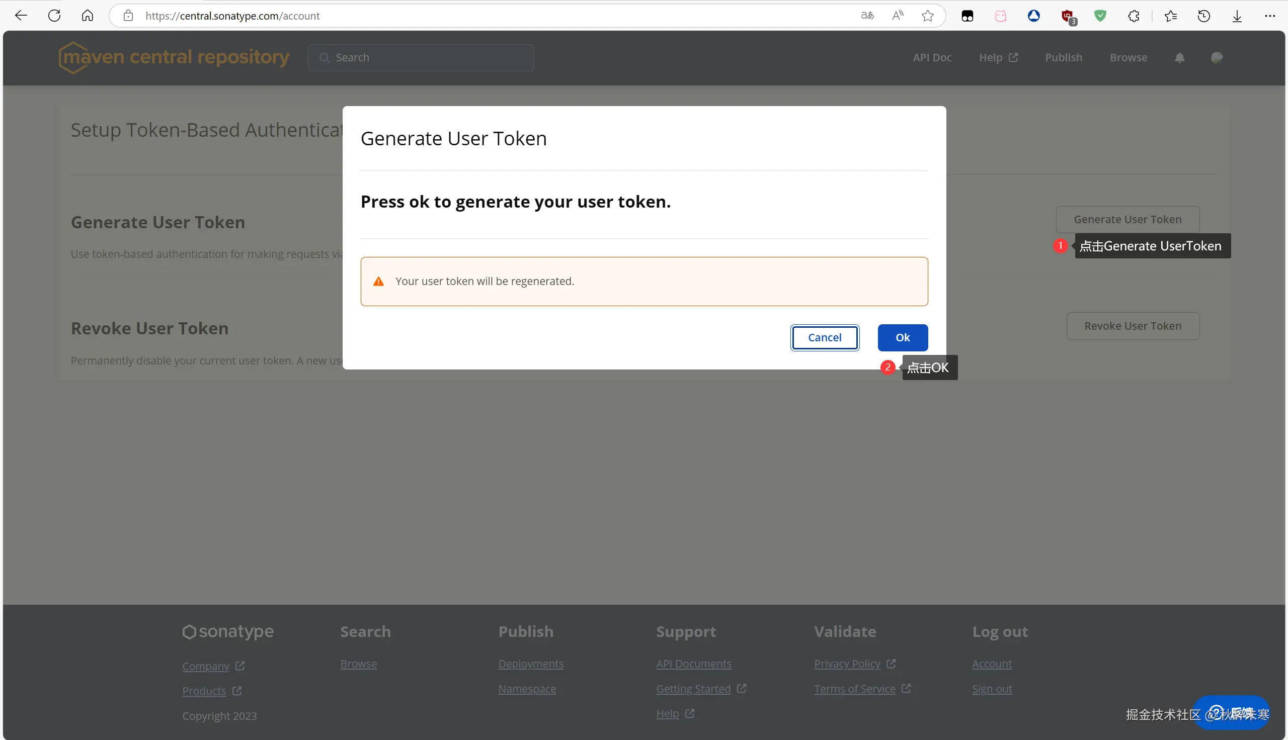Open the browser history clock icon
This screenshot has height=740, width=1288.
point(1203,16)
